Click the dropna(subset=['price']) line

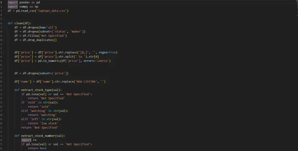(x=41, y=73)
